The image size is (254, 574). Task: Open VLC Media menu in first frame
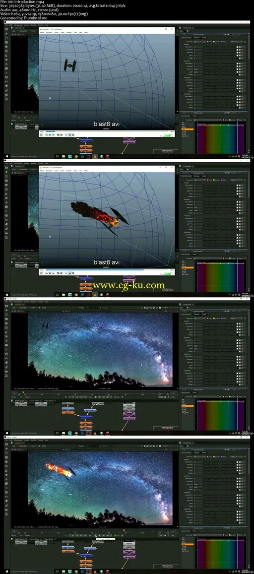point(42,32)
